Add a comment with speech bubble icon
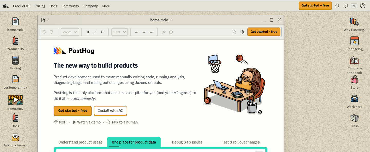Screen dimensions: 370x152 tap(171, 32)
